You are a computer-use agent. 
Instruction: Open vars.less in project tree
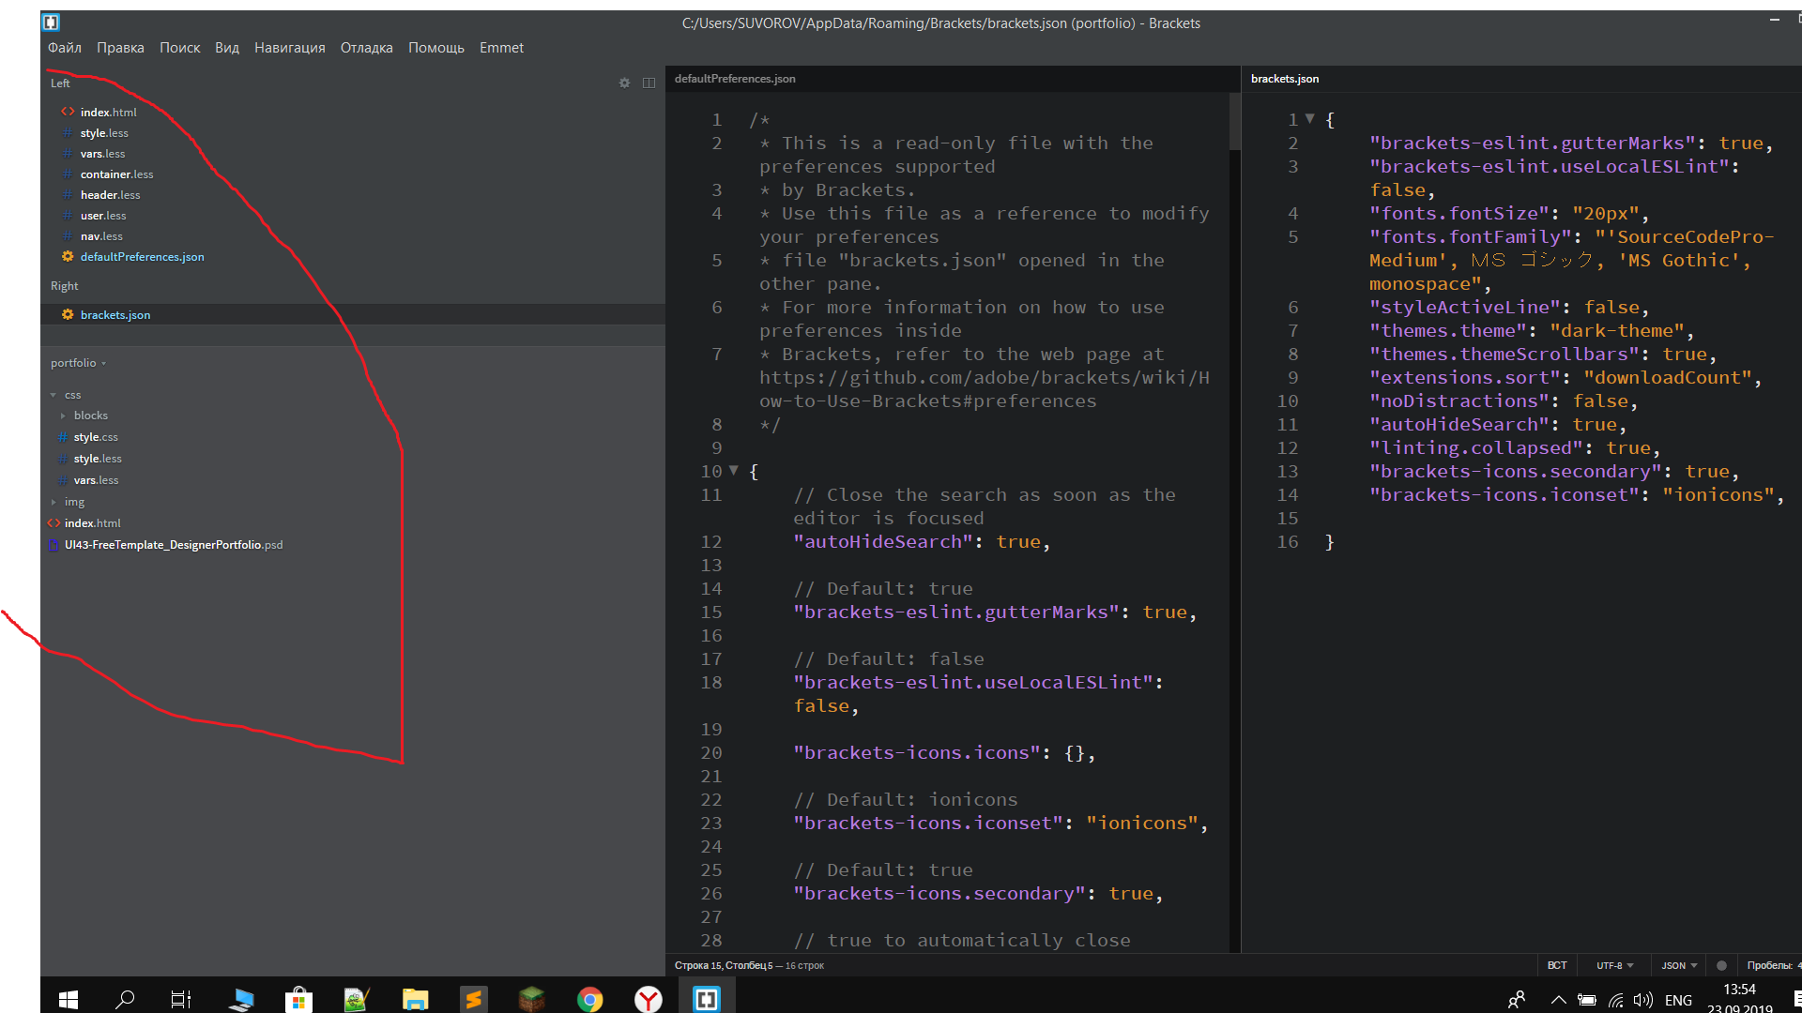[96, 480]
